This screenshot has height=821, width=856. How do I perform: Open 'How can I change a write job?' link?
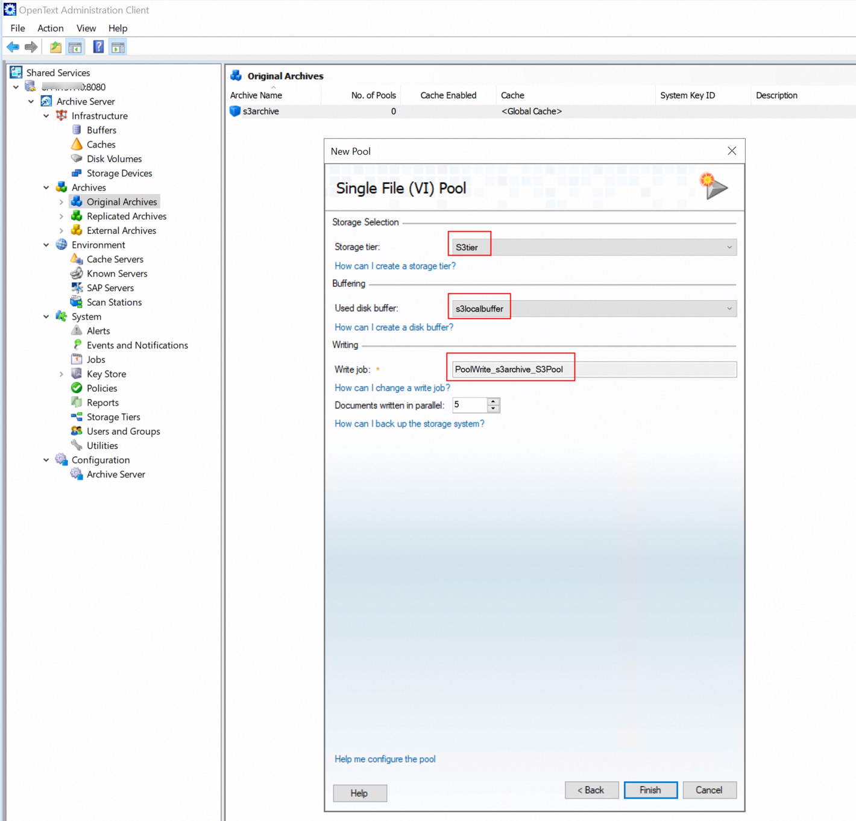392,388
